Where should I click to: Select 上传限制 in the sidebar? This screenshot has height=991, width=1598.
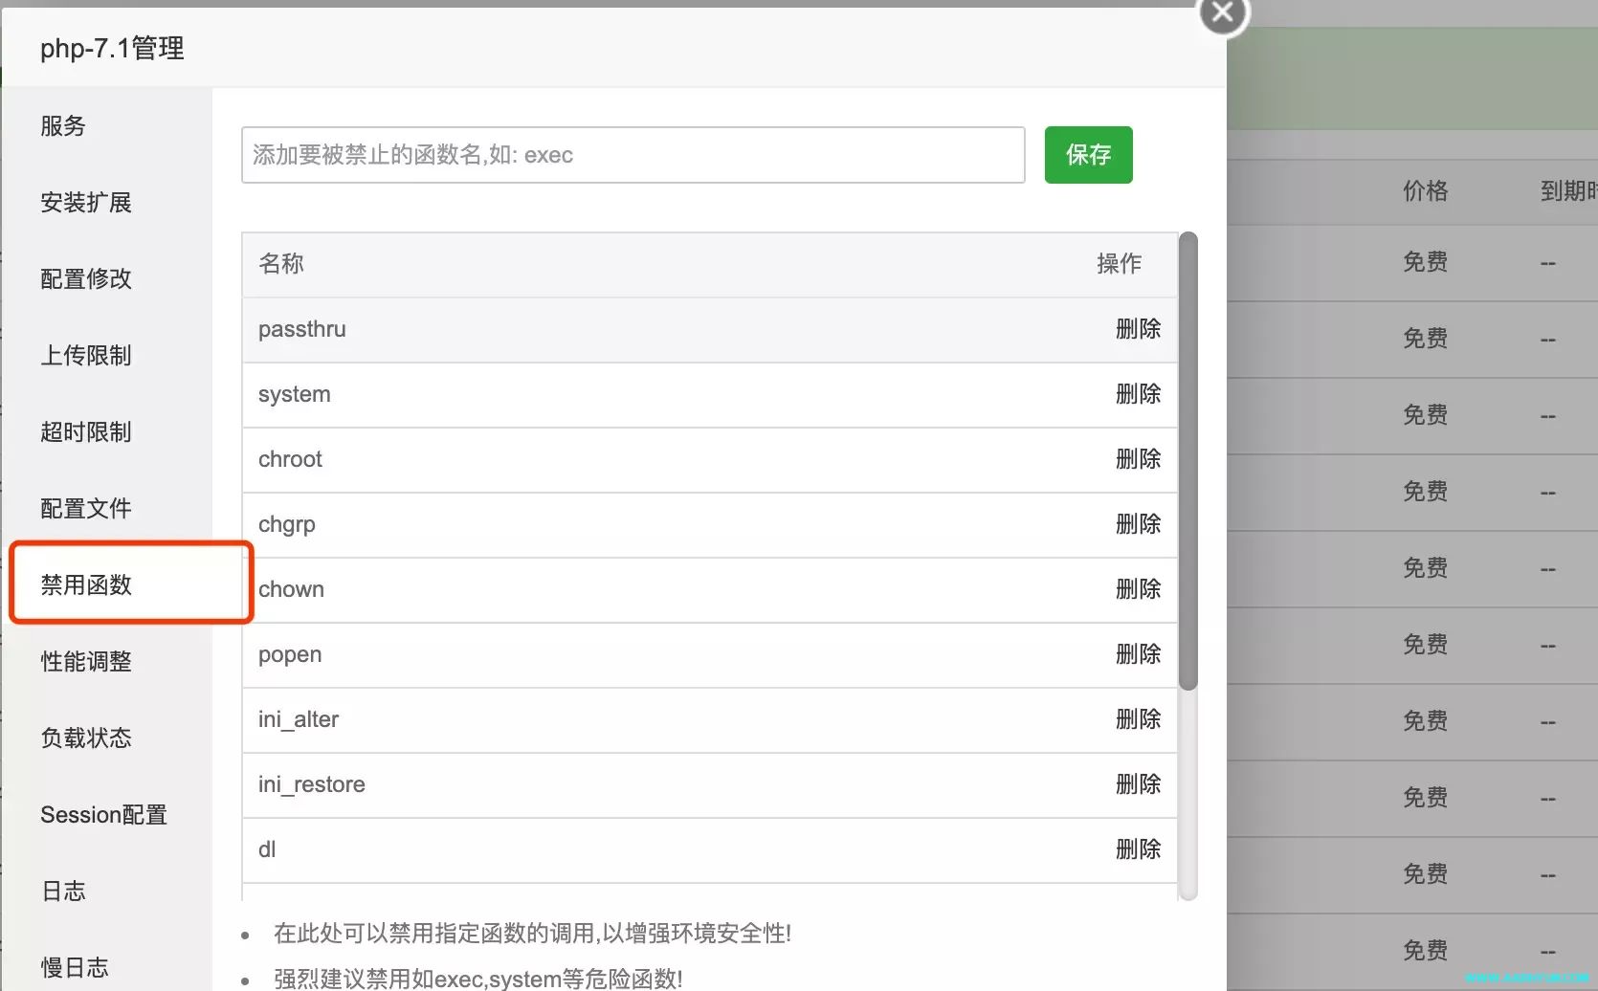click(86, 356)
